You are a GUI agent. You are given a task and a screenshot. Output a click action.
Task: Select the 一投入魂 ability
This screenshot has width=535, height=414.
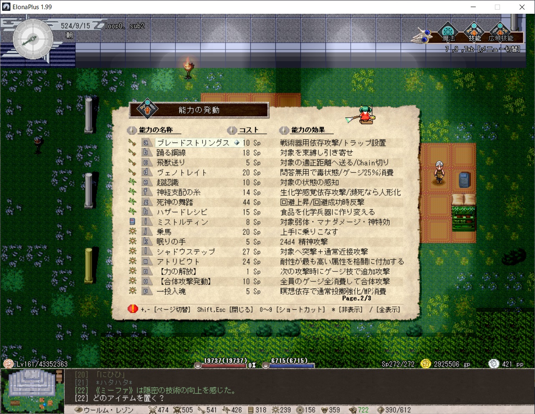(x=171, y=291)
